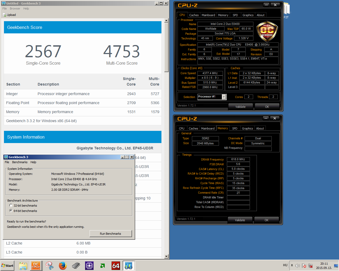Open the Action Center flag icon
The height and width of the screenshot is (271, 339).
coord(304,266)
